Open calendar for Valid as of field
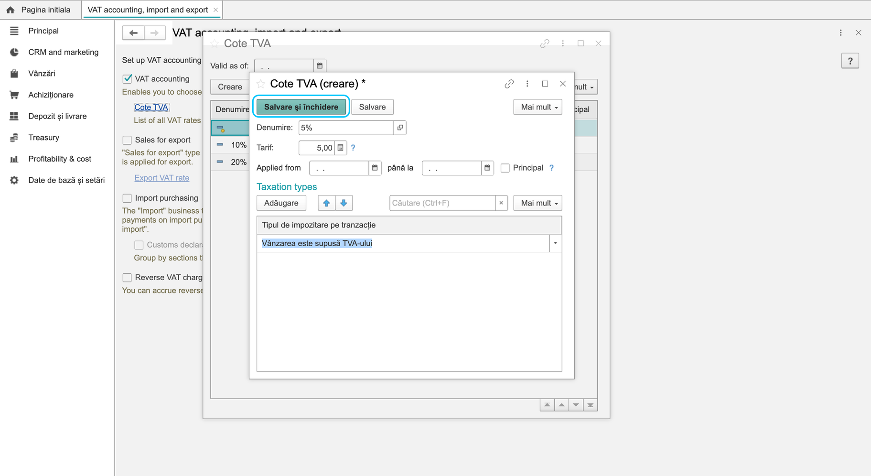Image resolution: width=871 pixels, height=476 pixels. coord(320,65)
